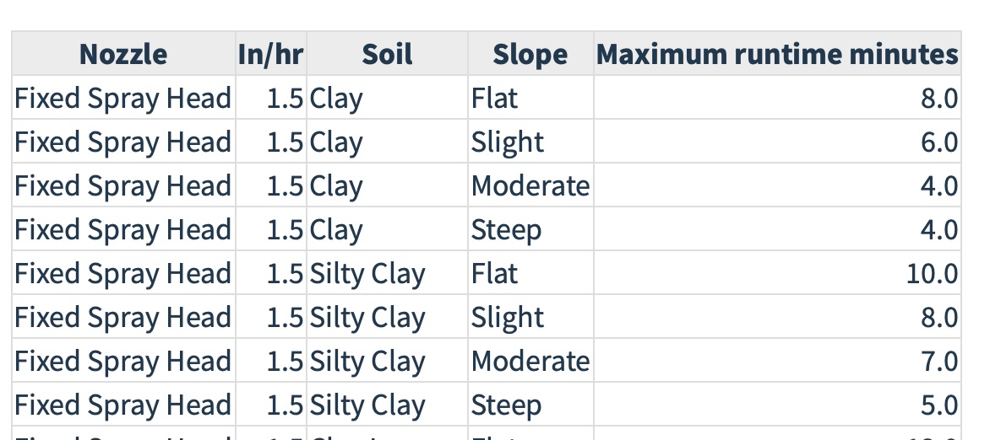Select the Soil column header
Image resolution: width=990 pixels, height=440 pixels.
[x=387, y=54]
